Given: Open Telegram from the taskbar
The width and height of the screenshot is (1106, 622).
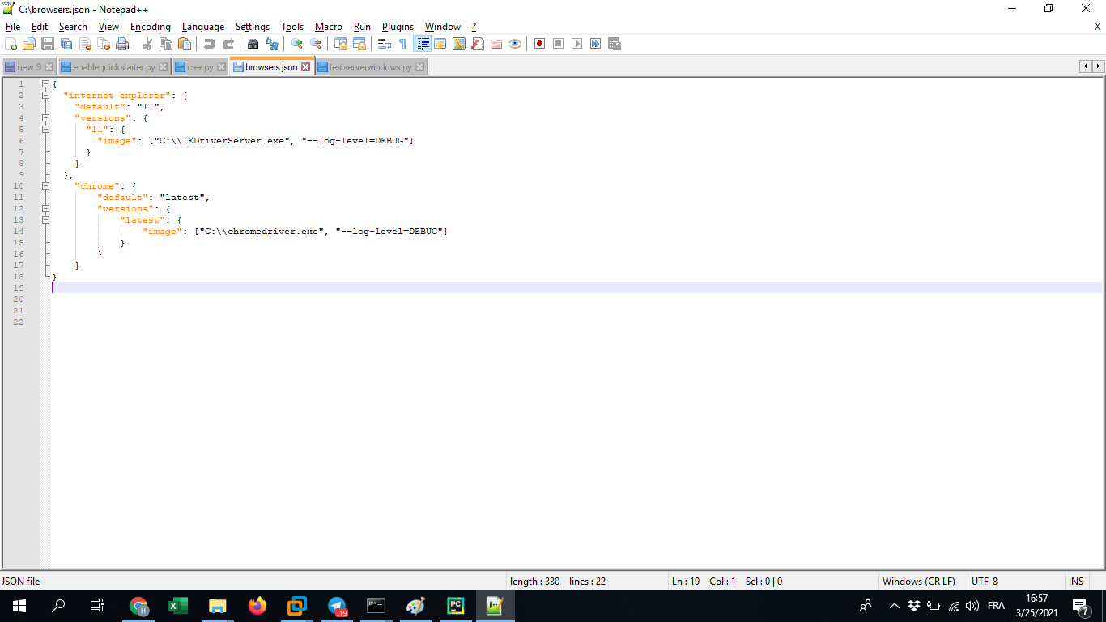Looking at the screenshot, I should (337, 605).
